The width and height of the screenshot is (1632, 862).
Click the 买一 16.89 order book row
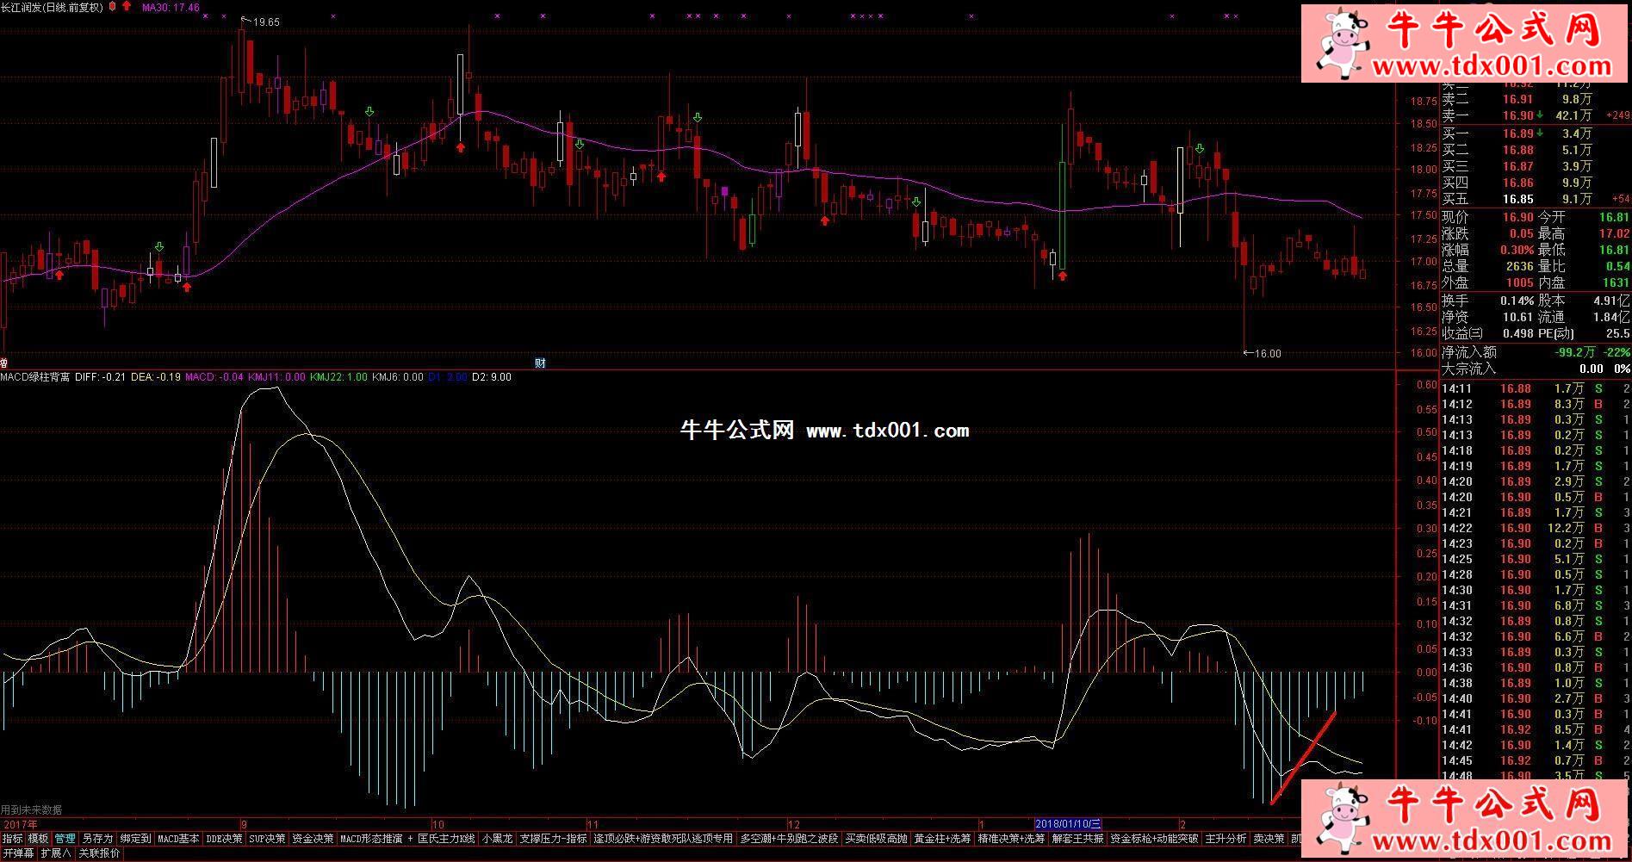pyautogui.click(x=1536, y=133)
